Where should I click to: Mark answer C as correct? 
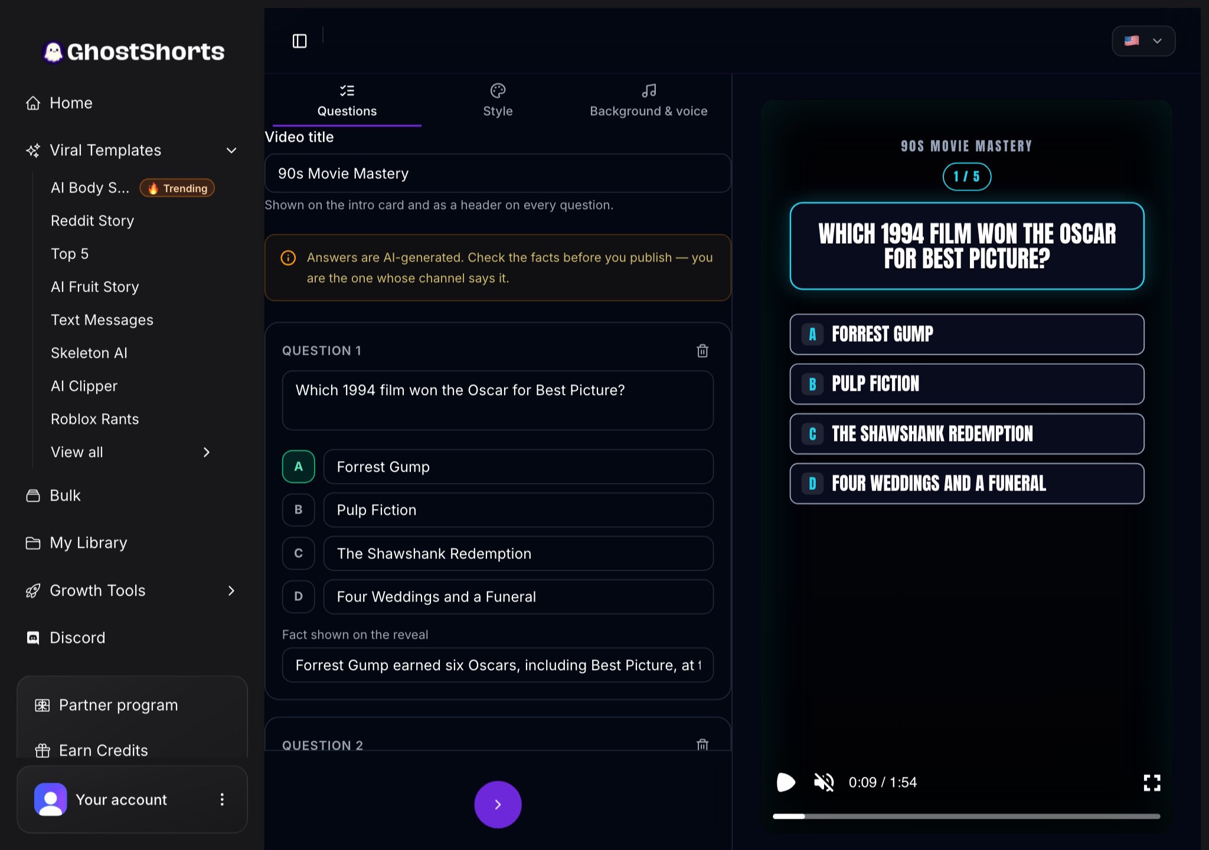pyautogui.click(x=298, y=553)
